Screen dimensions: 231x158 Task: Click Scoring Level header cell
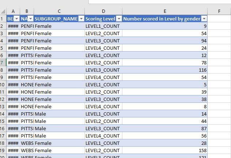(x=103, y=19)
